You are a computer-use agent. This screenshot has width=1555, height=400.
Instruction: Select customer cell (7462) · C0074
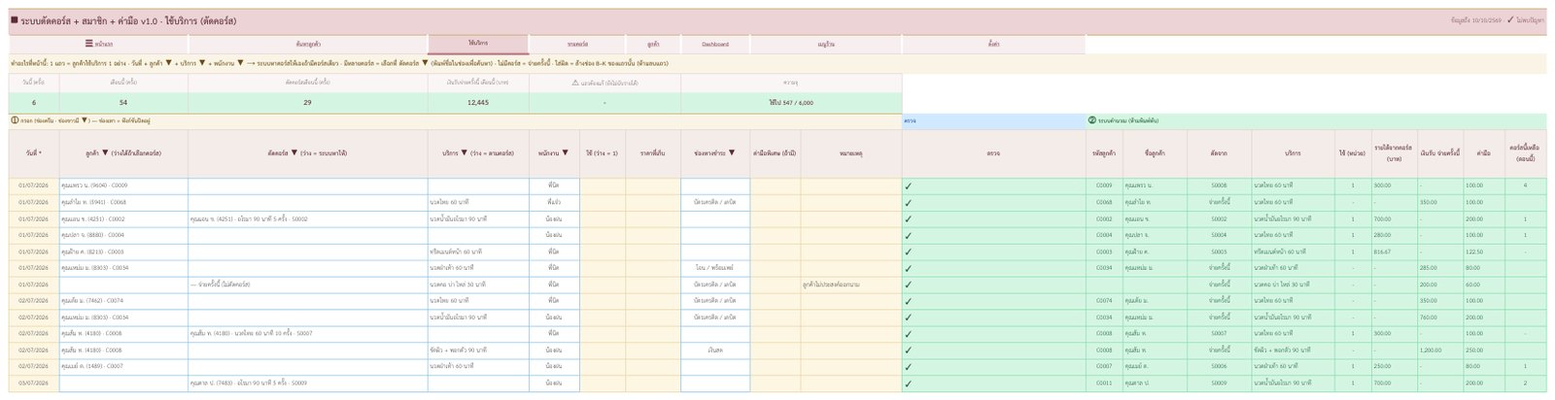coord(123,300)
